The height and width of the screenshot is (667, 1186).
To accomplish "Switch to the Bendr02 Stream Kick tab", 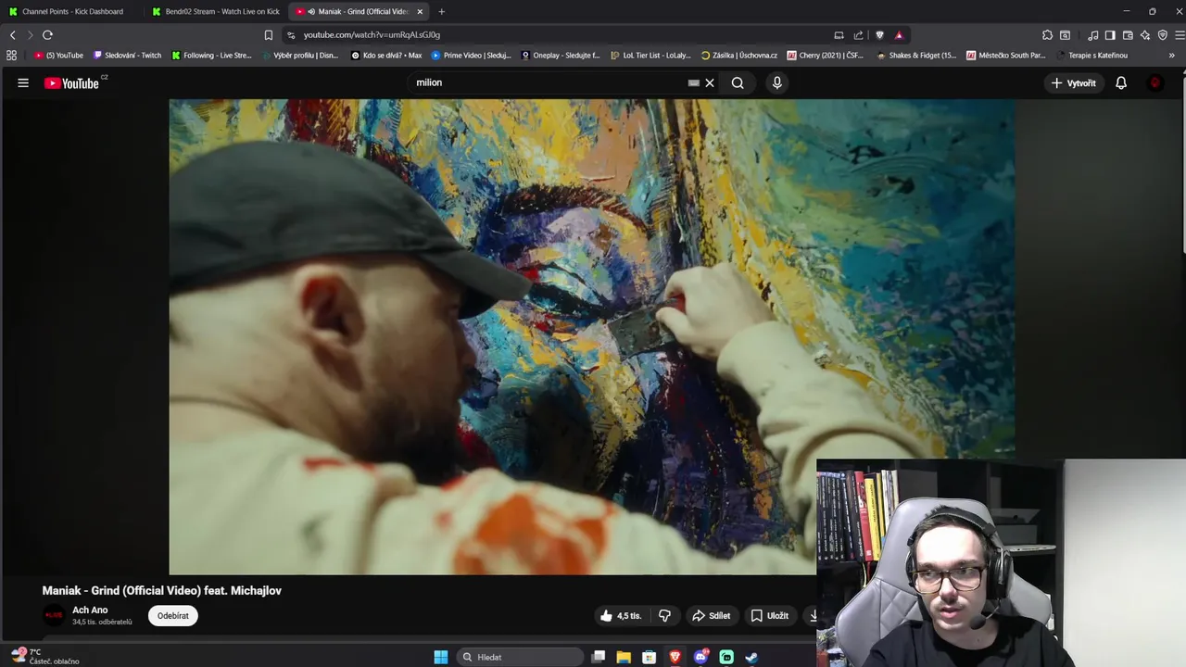I will pos(216,11).
